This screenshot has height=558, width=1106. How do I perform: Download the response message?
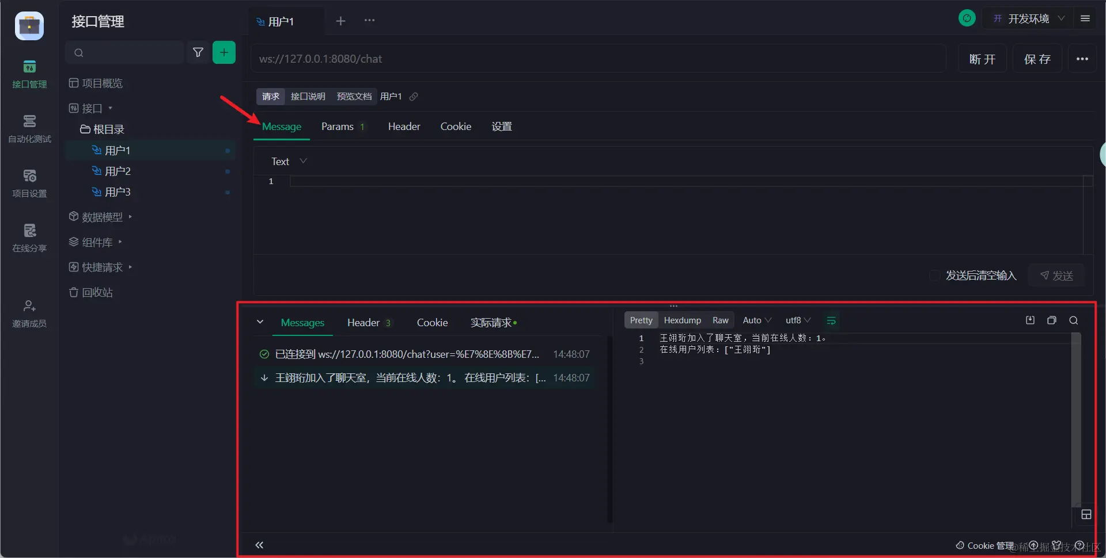(x=1031, y=320)
